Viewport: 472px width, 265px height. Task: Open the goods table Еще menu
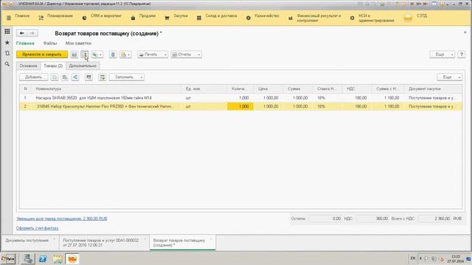pos(449,77)
